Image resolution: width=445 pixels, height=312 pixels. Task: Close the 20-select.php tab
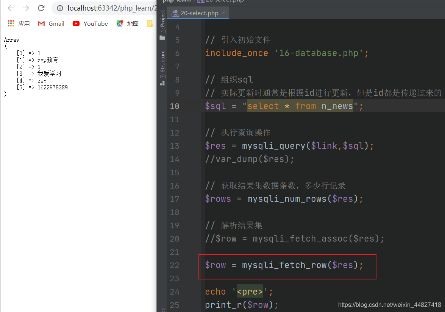(223, 13)
